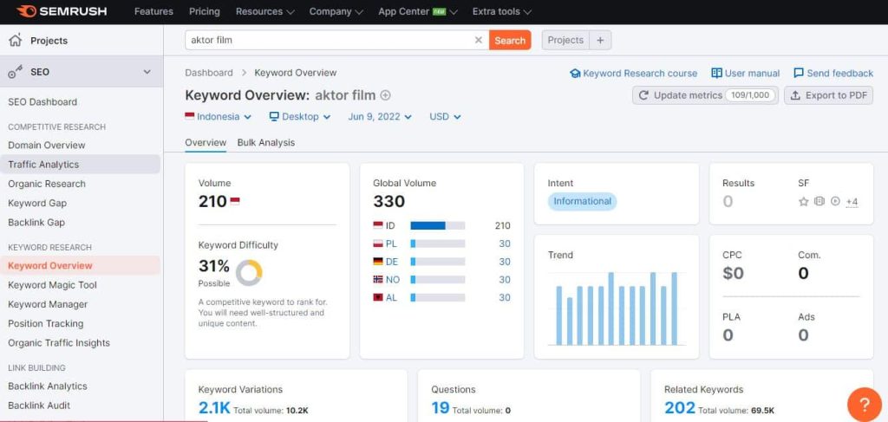Open Backlink Gap in sidebar
The image size is (888, 422).
pyautogui.click(x=36, y=223)
